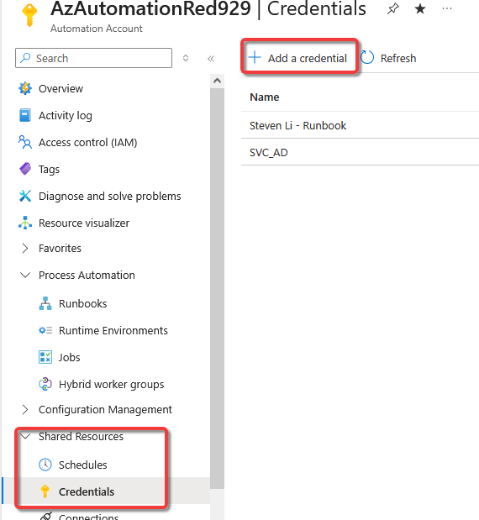Expand the Favorites section

[25, 248]
